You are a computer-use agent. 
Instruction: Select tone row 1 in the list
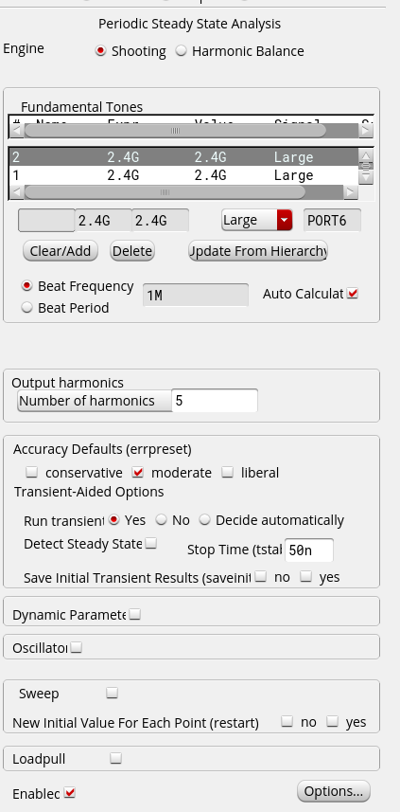(183, 175)
